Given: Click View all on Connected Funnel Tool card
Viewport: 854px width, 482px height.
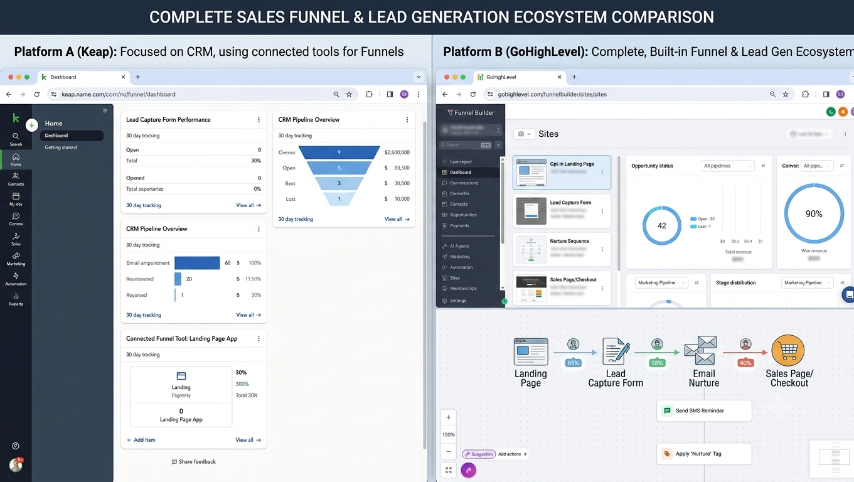Looking at the screenshot, I should 248,440.
